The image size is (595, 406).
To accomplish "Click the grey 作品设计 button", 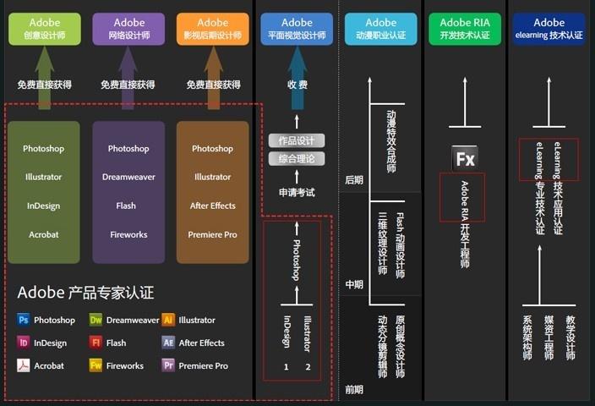I will [x=297, y=140].
